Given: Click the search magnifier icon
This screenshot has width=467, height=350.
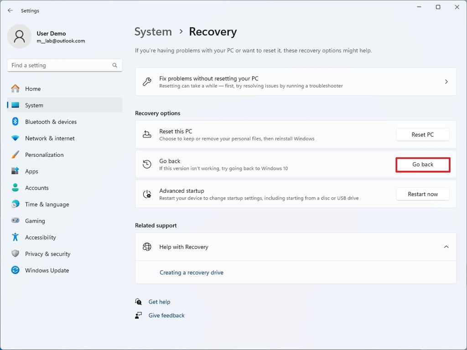Looking at the screenshot, I should point(115,65).
